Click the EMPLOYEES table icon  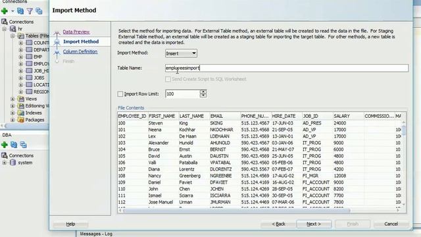pos(29,63)
